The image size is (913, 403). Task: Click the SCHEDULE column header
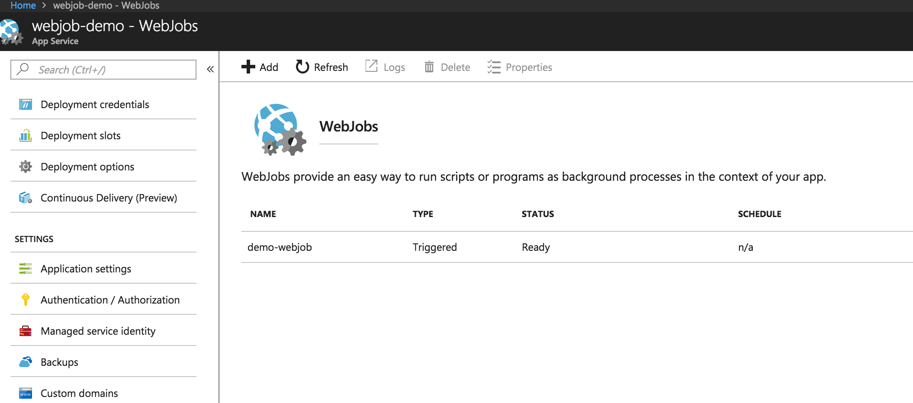point(759,214)
